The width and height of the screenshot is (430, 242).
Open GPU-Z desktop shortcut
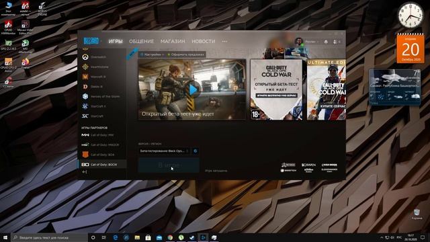(8, 45)
